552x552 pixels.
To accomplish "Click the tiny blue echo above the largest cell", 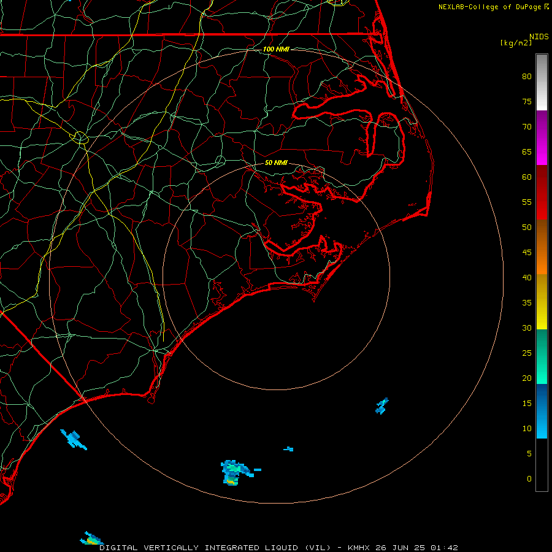I will (288, 449).
